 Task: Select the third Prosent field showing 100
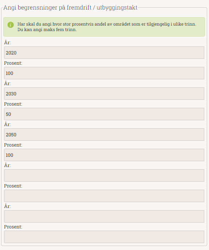click(104, 155)
